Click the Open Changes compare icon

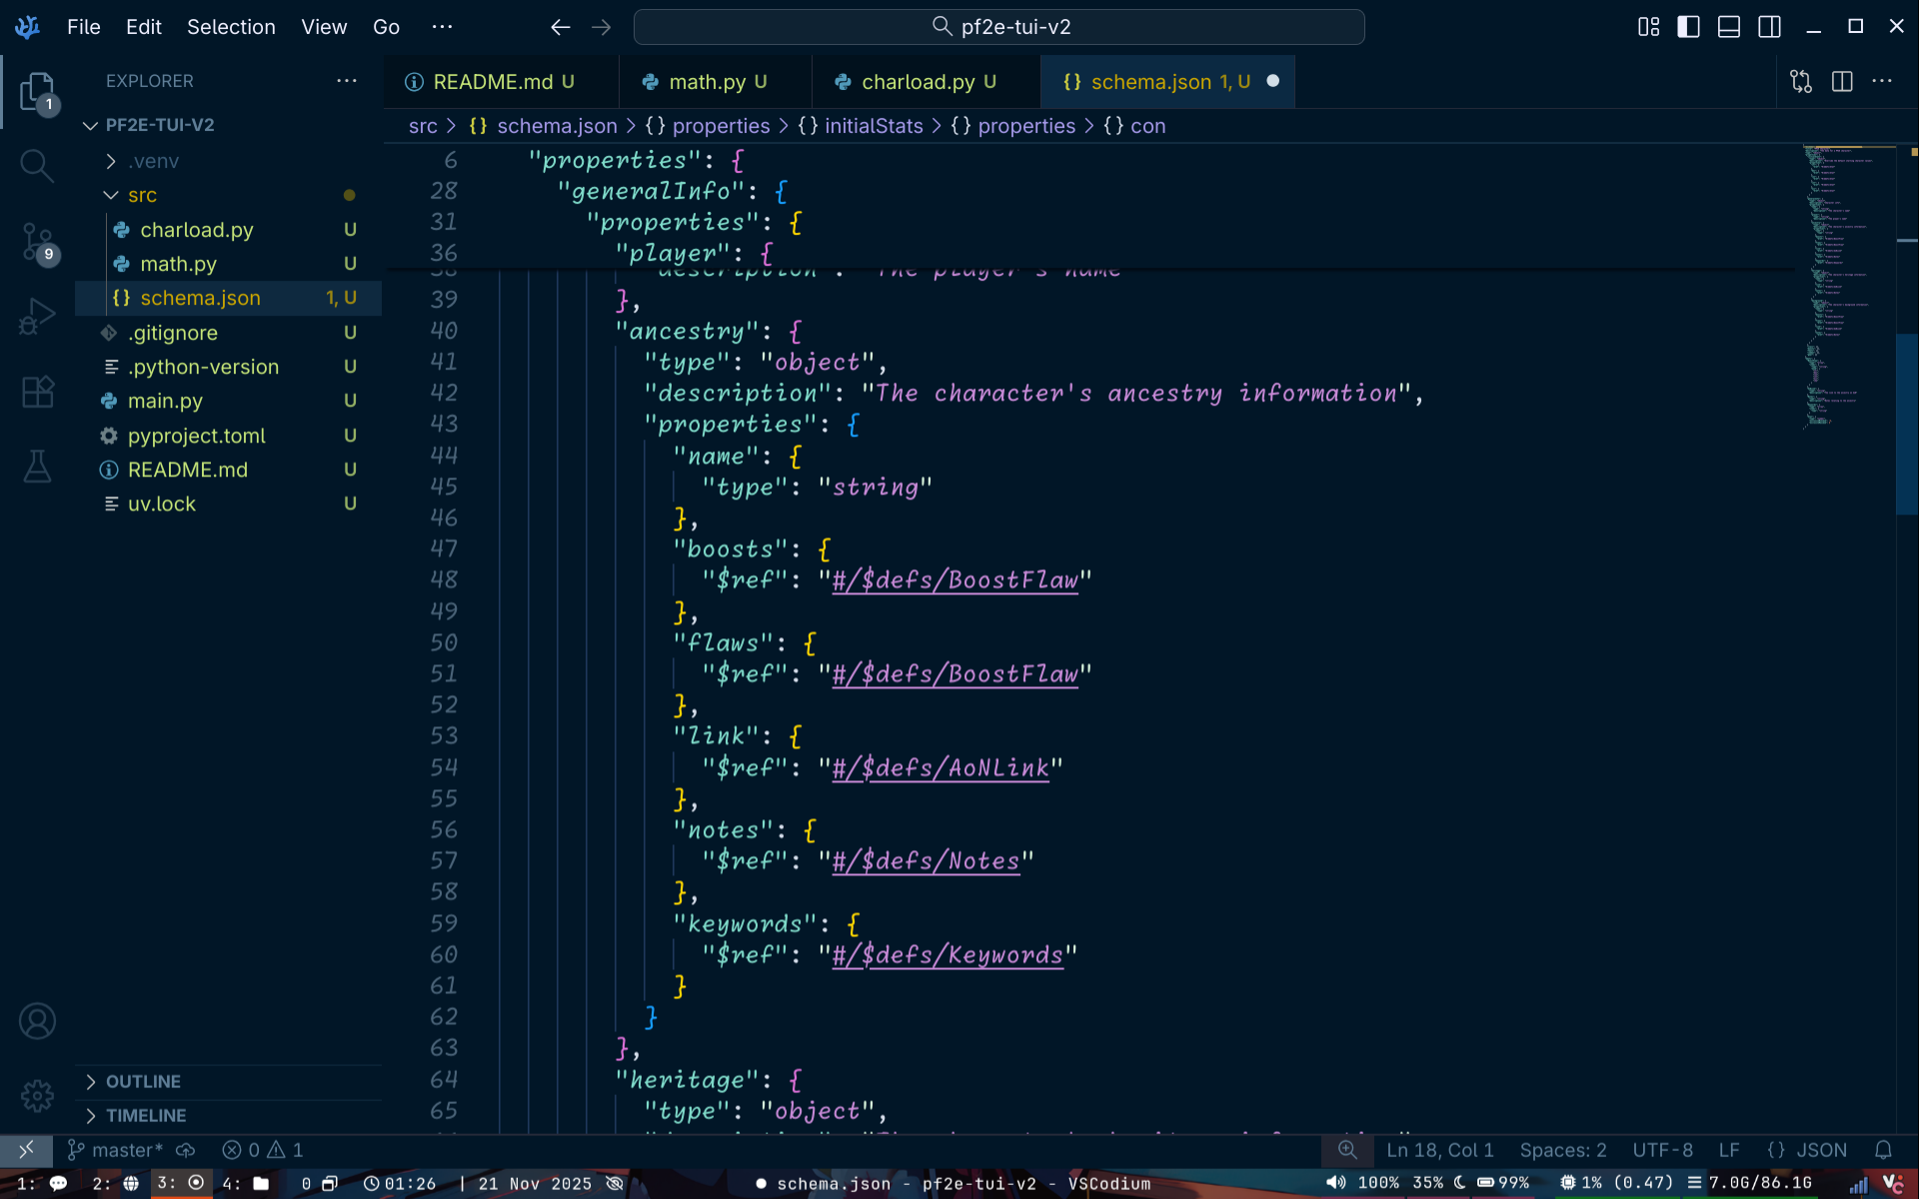[1801, 82]
